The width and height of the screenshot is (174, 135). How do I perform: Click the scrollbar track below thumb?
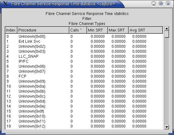(x=167, y=81)
